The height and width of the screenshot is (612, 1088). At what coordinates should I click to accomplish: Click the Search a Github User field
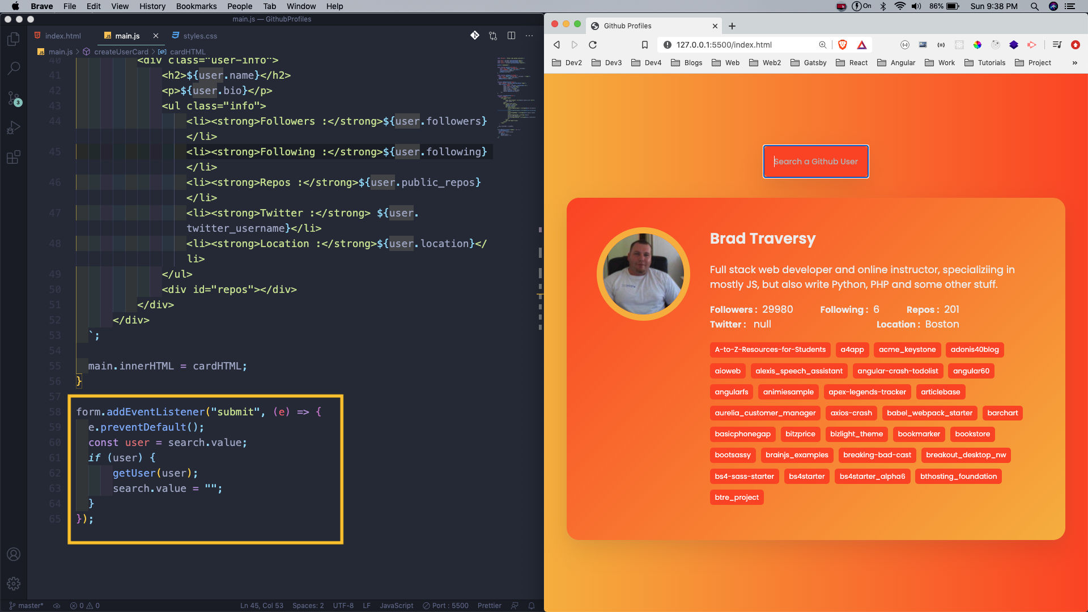[815, 161]
